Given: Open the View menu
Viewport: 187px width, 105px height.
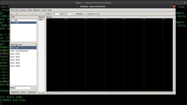Looking at the screenshot, I should click(x=44, y=10).
